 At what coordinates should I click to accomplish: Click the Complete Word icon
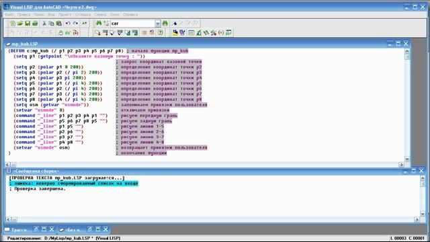[x=85, y=24]
